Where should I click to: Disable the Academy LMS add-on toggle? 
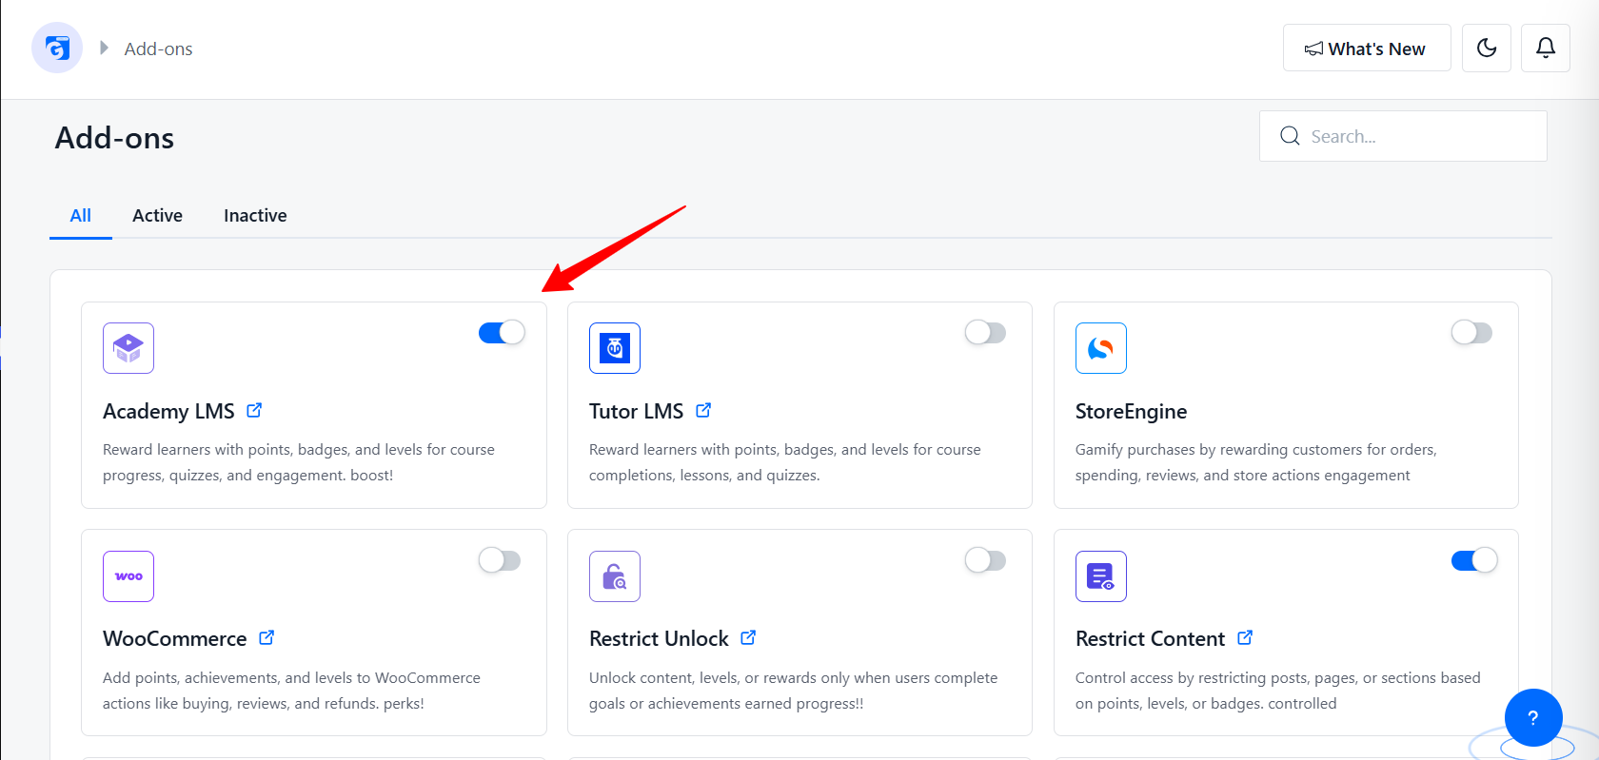pos(502,332)
